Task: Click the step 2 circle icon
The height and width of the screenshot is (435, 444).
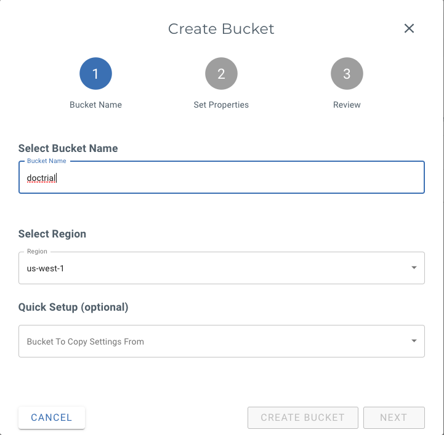Action: pyautogui.click(x=221, y=74)
